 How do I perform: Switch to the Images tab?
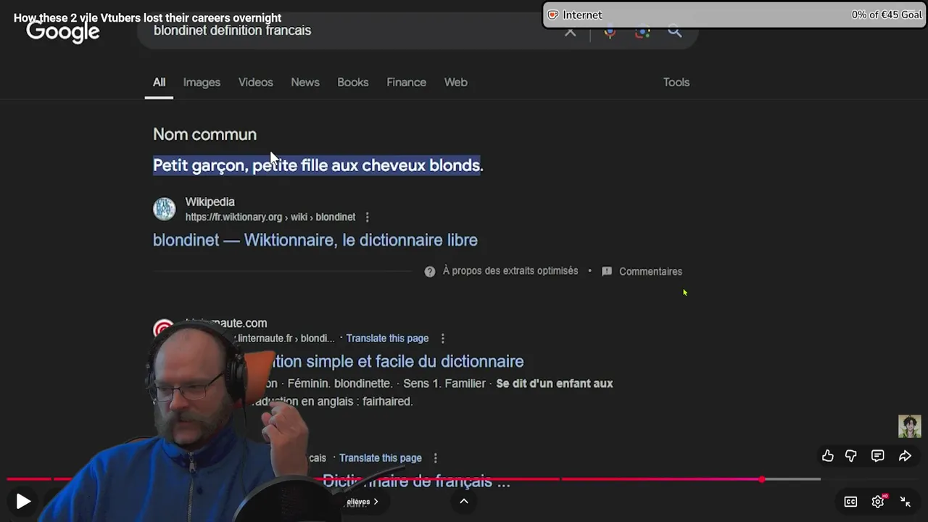[202, 83]
